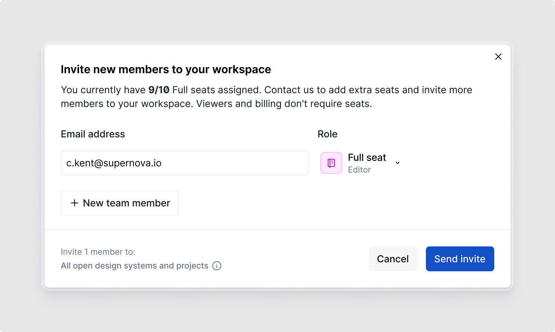Click the Role column label
The width and height of the screenshot is (555, 332).
coord(327,134)
